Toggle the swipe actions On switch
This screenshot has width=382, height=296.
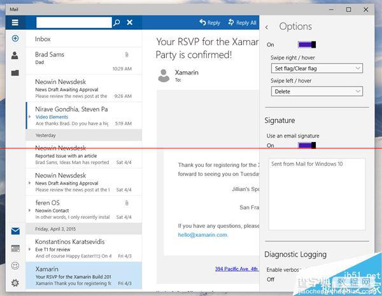pos(307,45)
